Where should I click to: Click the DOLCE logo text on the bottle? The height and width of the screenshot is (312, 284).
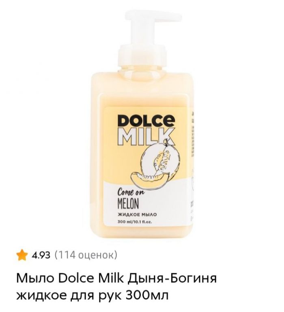click(x=146, y=121)
